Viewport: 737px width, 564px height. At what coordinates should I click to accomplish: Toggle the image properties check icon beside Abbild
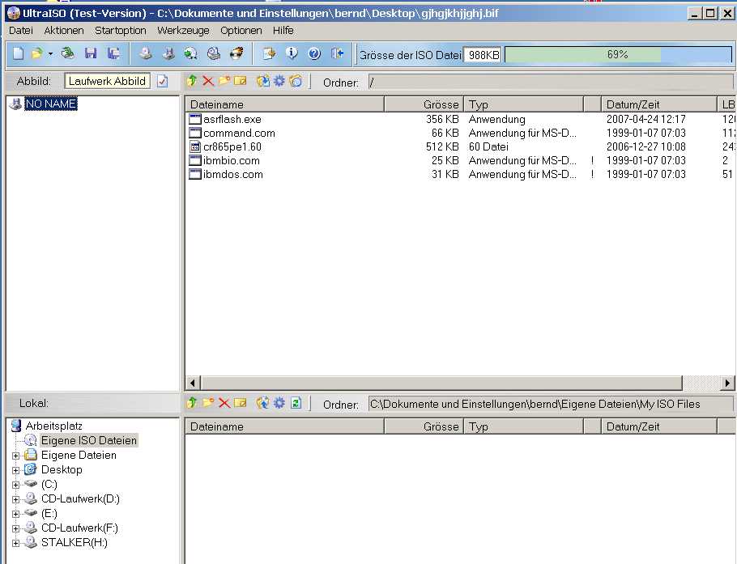pyautogui.click(x=162, y=81)
